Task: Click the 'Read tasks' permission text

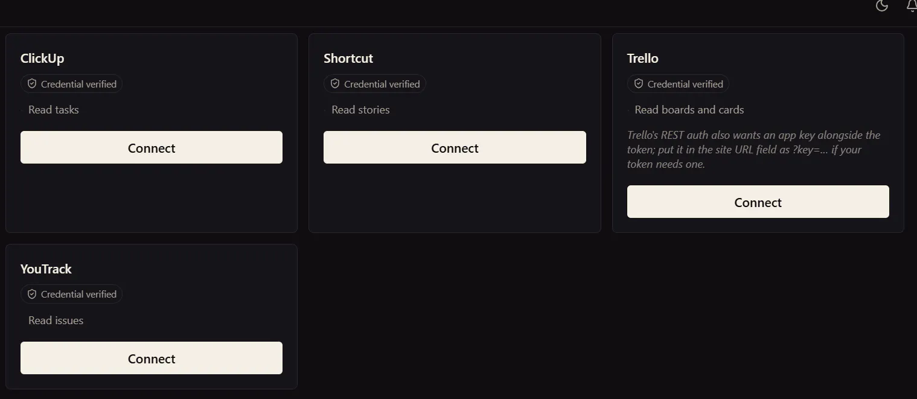Action: point(54,110)
